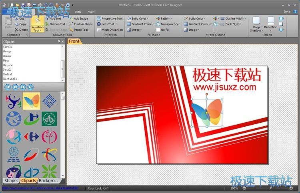This screenshot has height=193, width=300.
Task: Choose Mesh Distortion tool
Action: (x=110, y=30)
